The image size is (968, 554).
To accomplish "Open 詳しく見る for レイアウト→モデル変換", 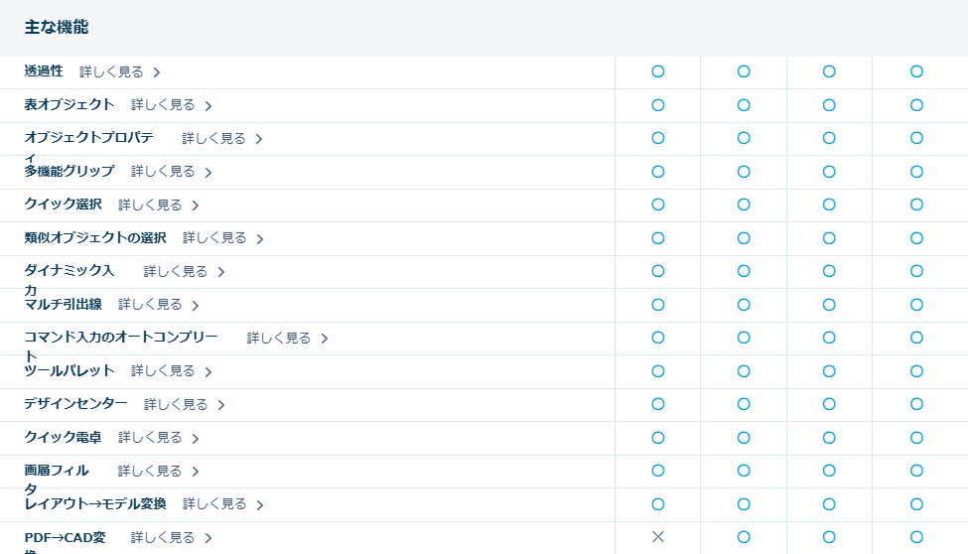I will 214,504.
